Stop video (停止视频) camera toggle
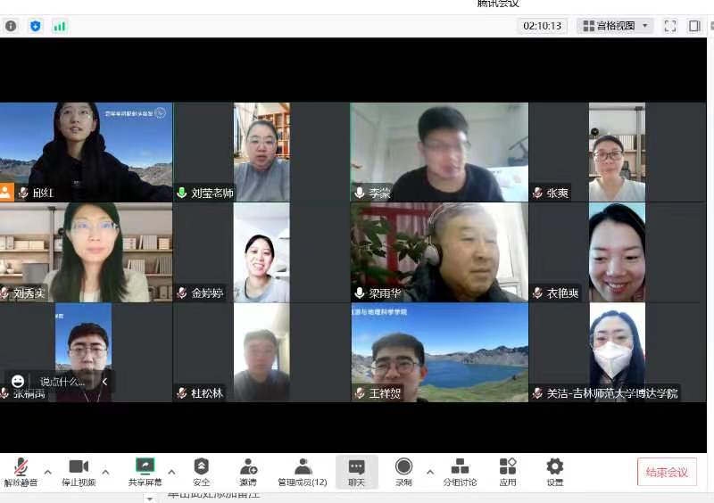Screen dimensions: 714x503 [x=79, y=472]
